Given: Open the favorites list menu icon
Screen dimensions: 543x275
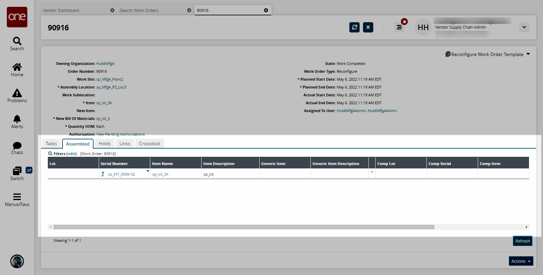Looking at the screenshot, I should pos(399,27).
